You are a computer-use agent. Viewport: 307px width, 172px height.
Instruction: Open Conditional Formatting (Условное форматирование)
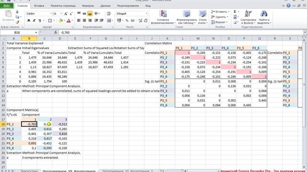coord(163,17)
